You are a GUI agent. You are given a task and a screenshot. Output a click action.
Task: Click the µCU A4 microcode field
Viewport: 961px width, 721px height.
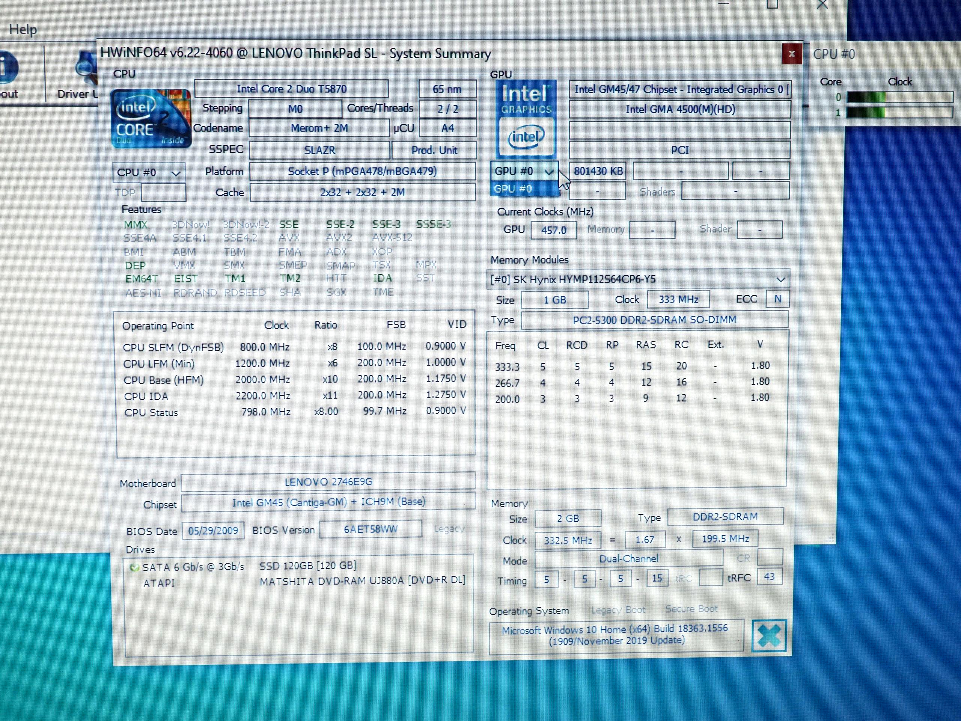(x=447, y=128)
